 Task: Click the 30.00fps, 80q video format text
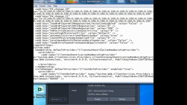[x=97, y=85]
